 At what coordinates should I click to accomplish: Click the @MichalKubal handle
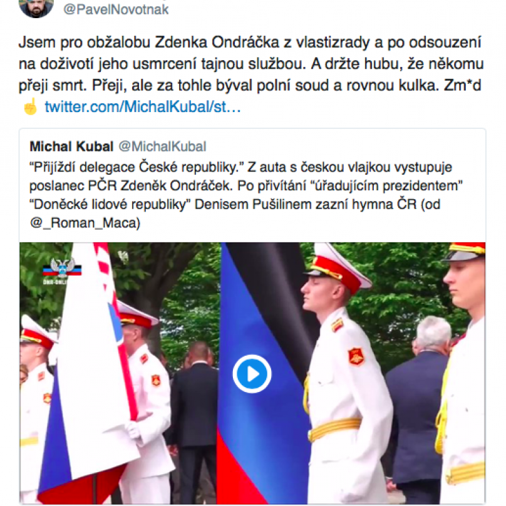coord(162,147)
